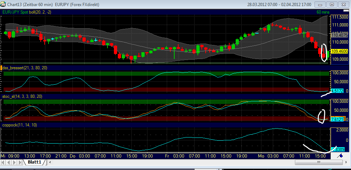Screen dimensions: 351x170
Task: Click the Fr day marker on time axis
Action: tap(167, 156)
